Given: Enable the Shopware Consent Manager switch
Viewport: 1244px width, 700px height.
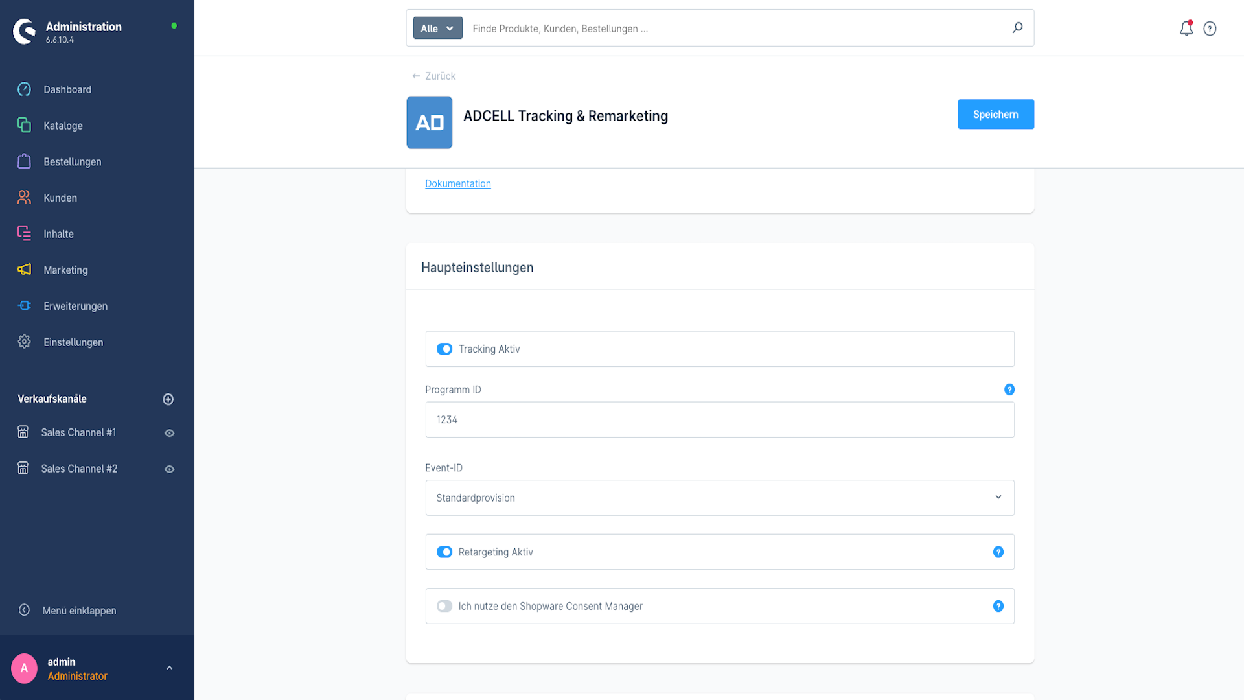Looking at the screenshot, I should (x=444, y=606).
